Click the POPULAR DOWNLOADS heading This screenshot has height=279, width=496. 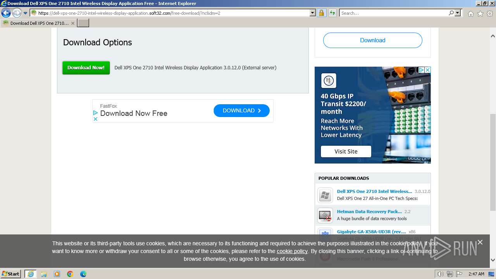click(344, 178)
